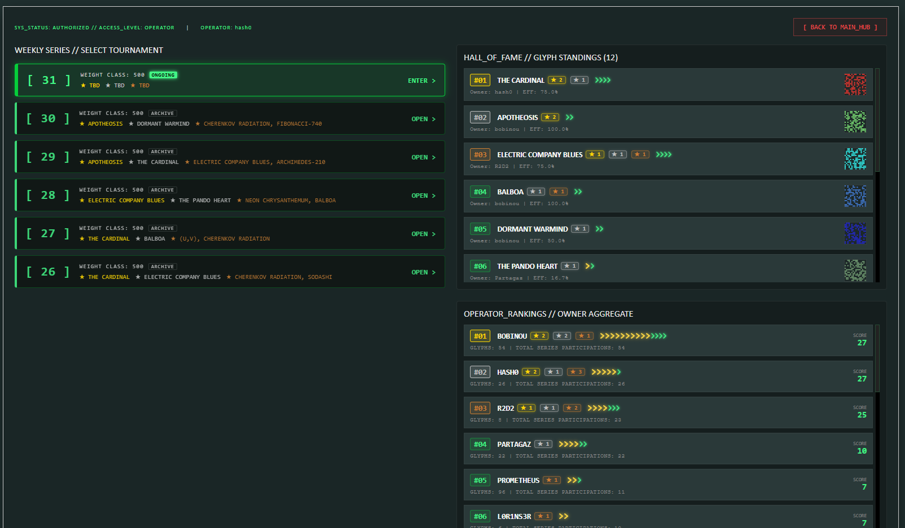Click APOTHEOSIS winner name in series 30
Image resolution: width=905 pixels, height=528 pixels.
coord(105,124)
